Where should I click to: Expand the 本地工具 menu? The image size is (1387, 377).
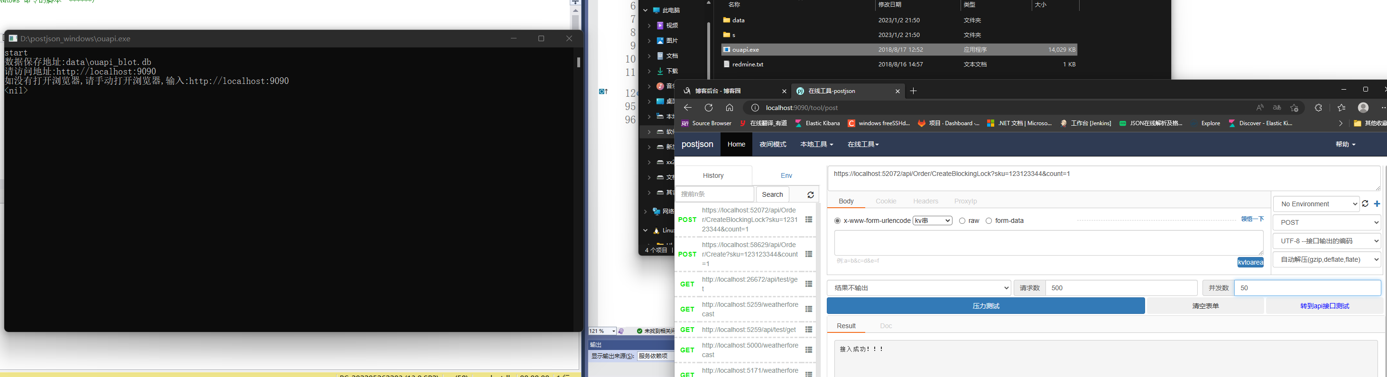pos(816,144)
